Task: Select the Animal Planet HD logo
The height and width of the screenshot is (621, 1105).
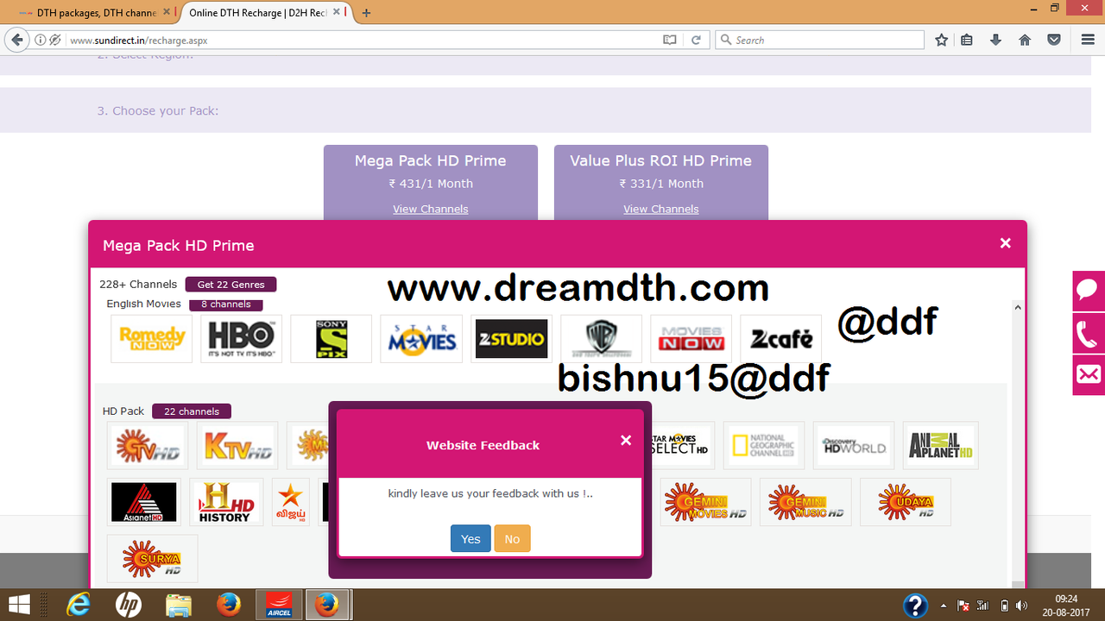Action: click(940, 445)
